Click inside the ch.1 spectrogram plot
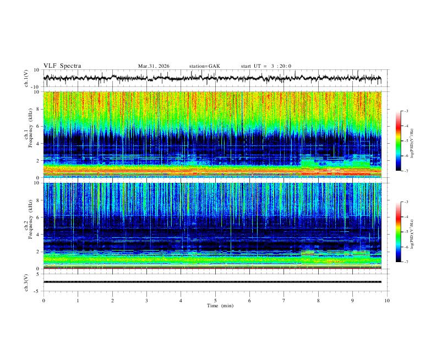This screenshot has width=436, height=337. tap(212, 134)
